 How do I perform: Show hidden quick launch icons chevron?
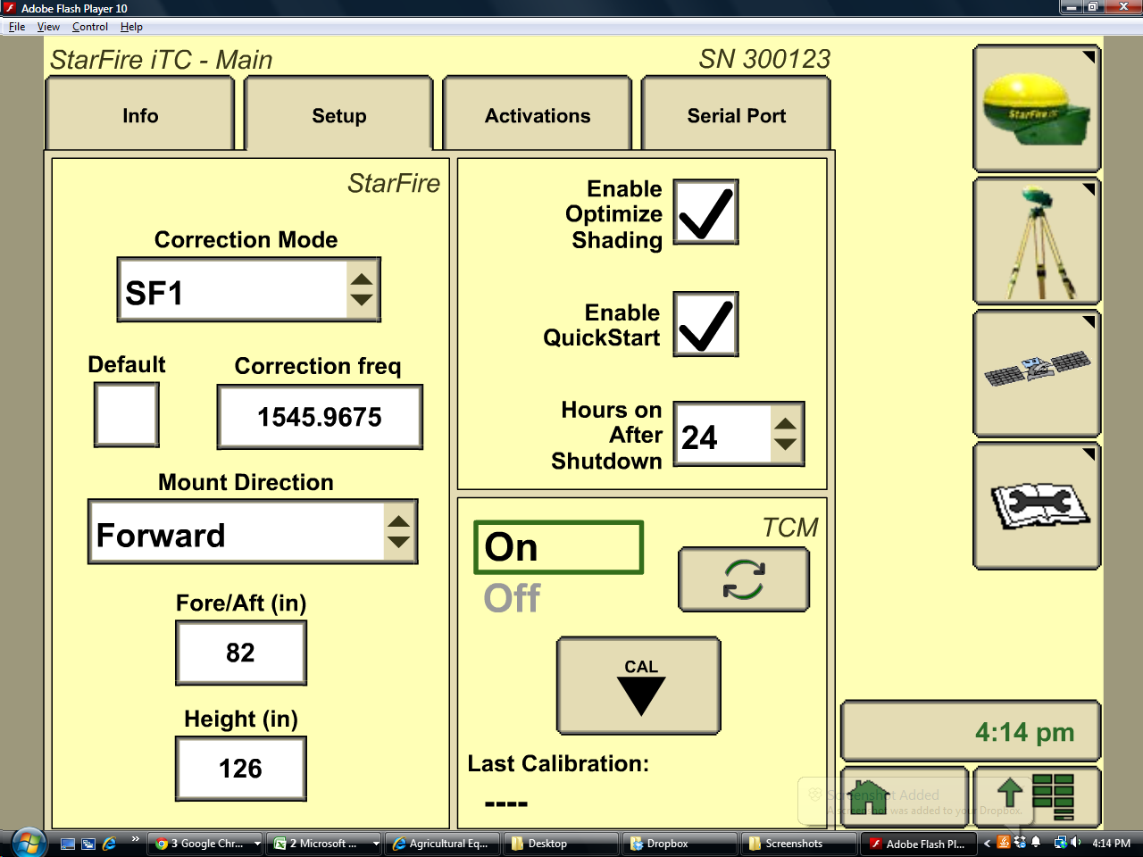coord(135,839)
